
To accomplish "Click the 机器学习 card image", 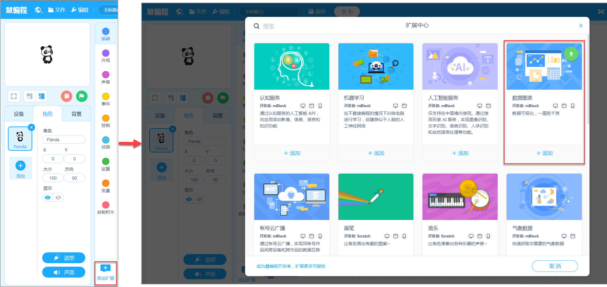I will 376,66.
